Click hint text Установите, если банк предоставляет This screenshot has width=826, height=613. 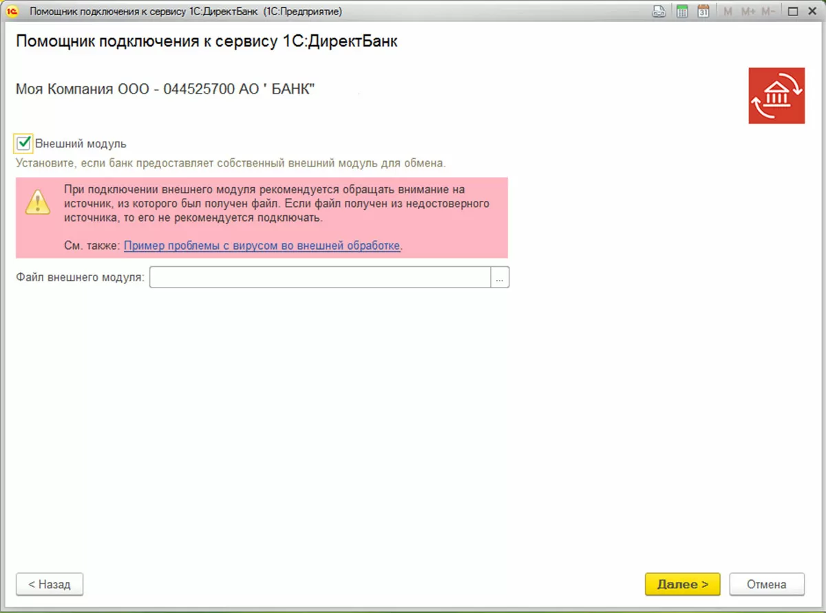[231, 164]
